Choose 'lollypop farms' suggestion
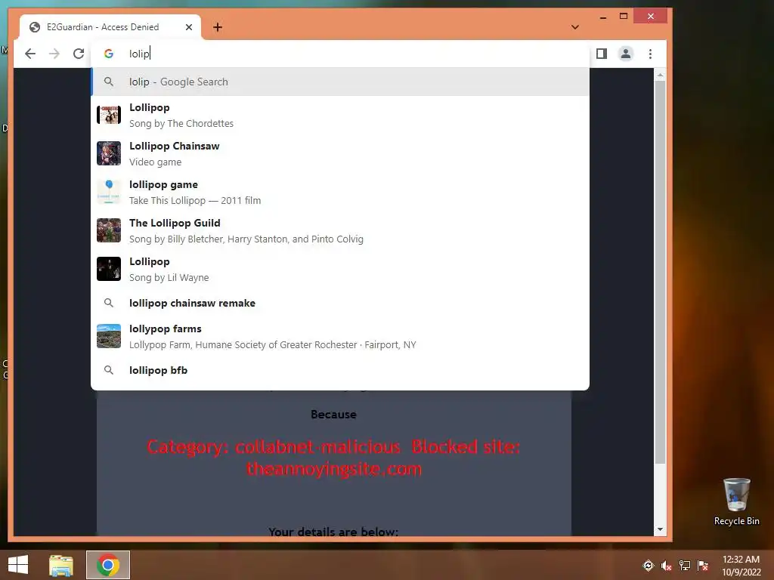The height and width of the screenshot is (580, 774). pos(340,336)
